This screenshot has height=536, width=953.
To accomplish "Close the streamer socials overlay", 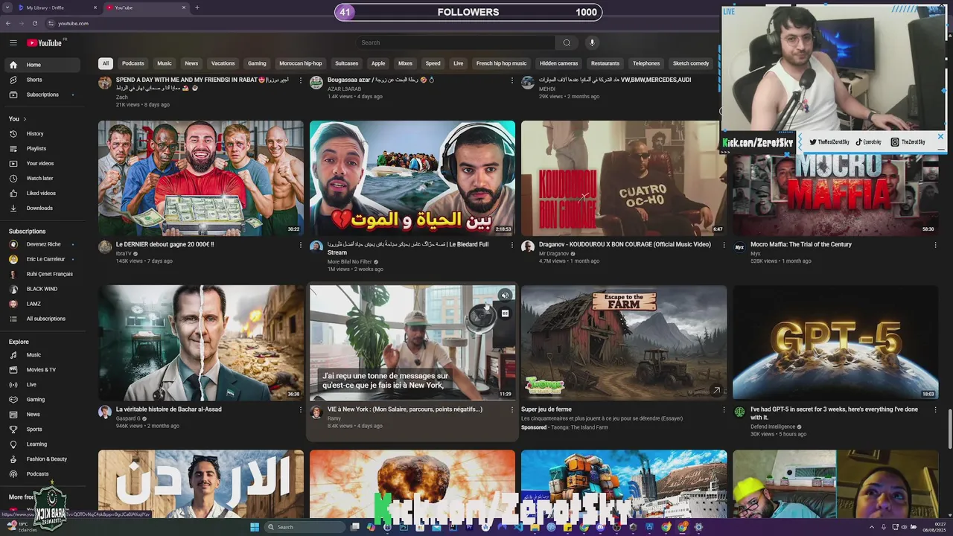I will click(x=940, y=137).
